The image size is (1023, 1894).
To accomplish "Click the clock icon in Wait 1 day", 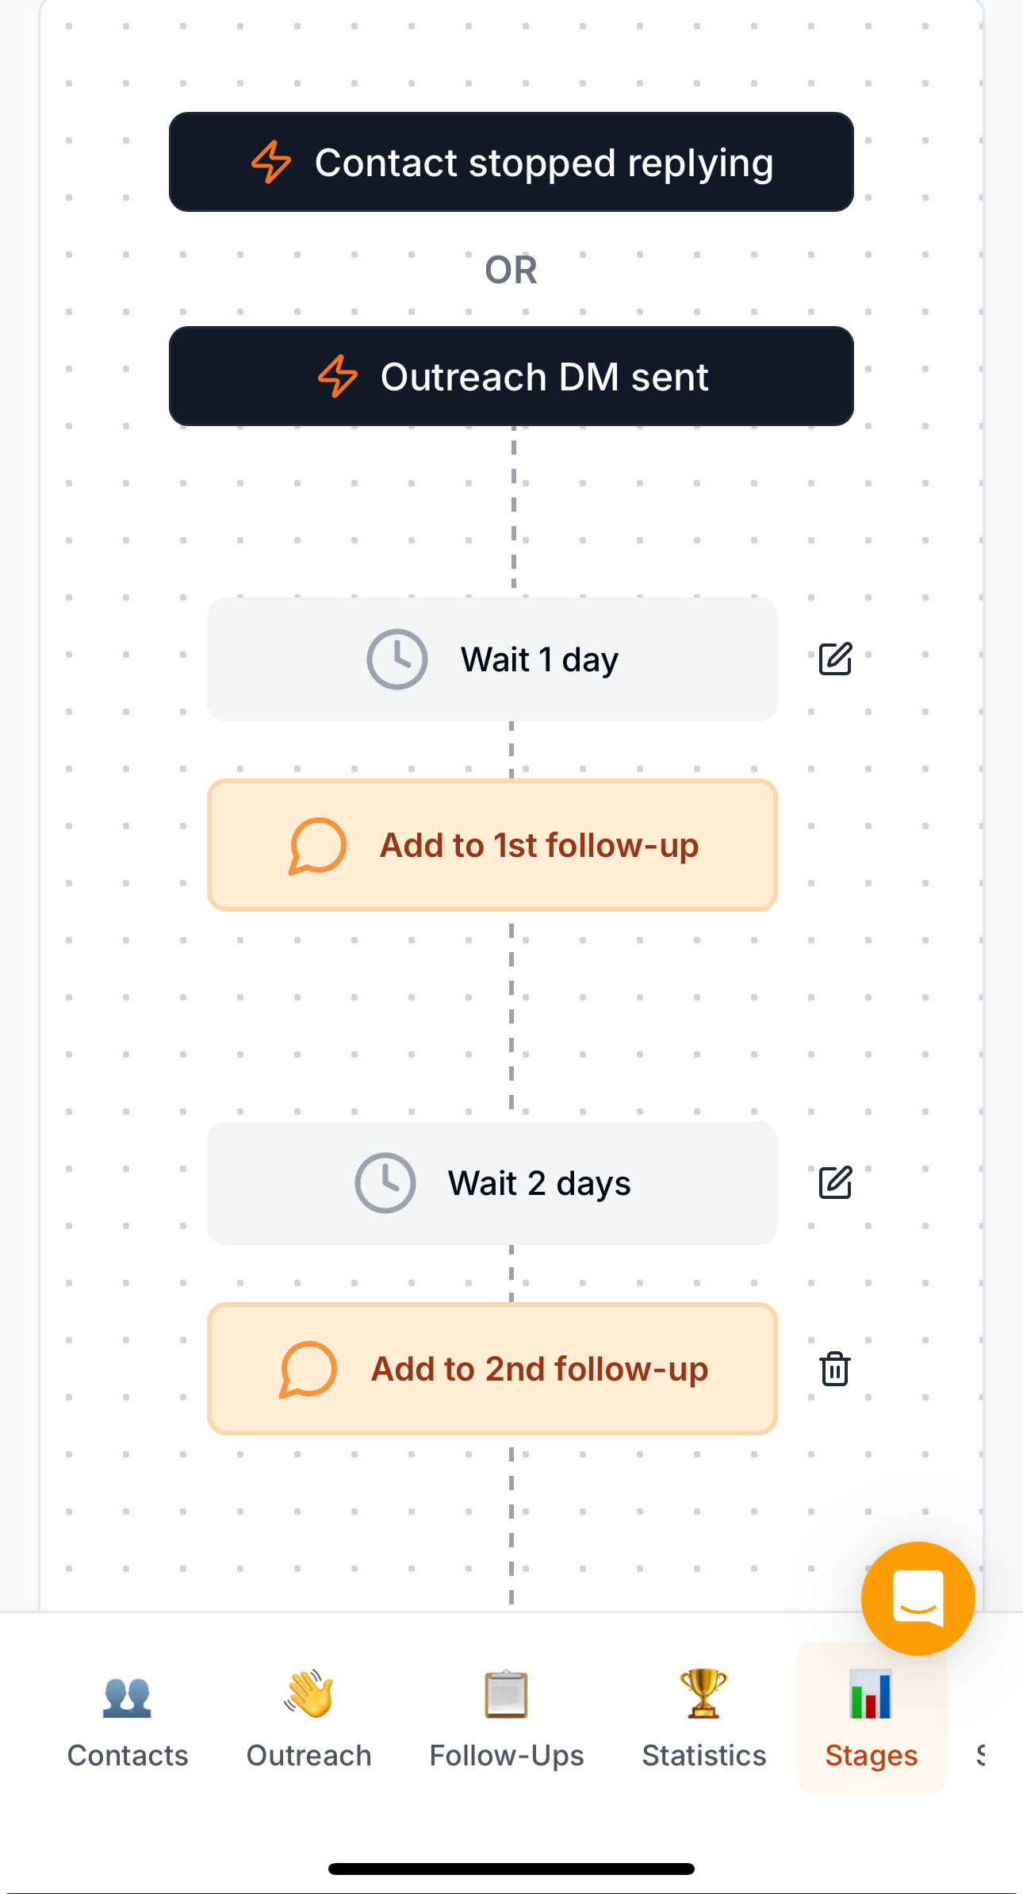I will pyautogui.click(x=397, y=659).
